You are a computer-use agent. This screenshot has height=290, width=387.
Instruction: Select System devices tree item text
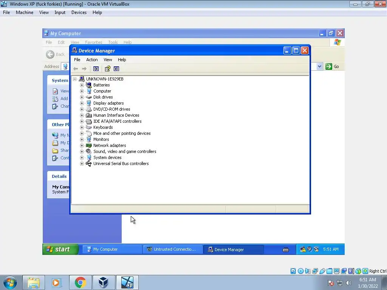coord(107,157)
